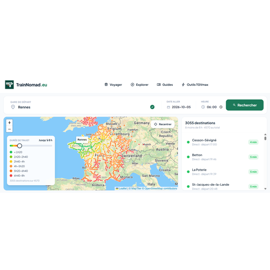Click the 5 min badge for La Poterie
The image size is (270, 270).
(253, 172)
